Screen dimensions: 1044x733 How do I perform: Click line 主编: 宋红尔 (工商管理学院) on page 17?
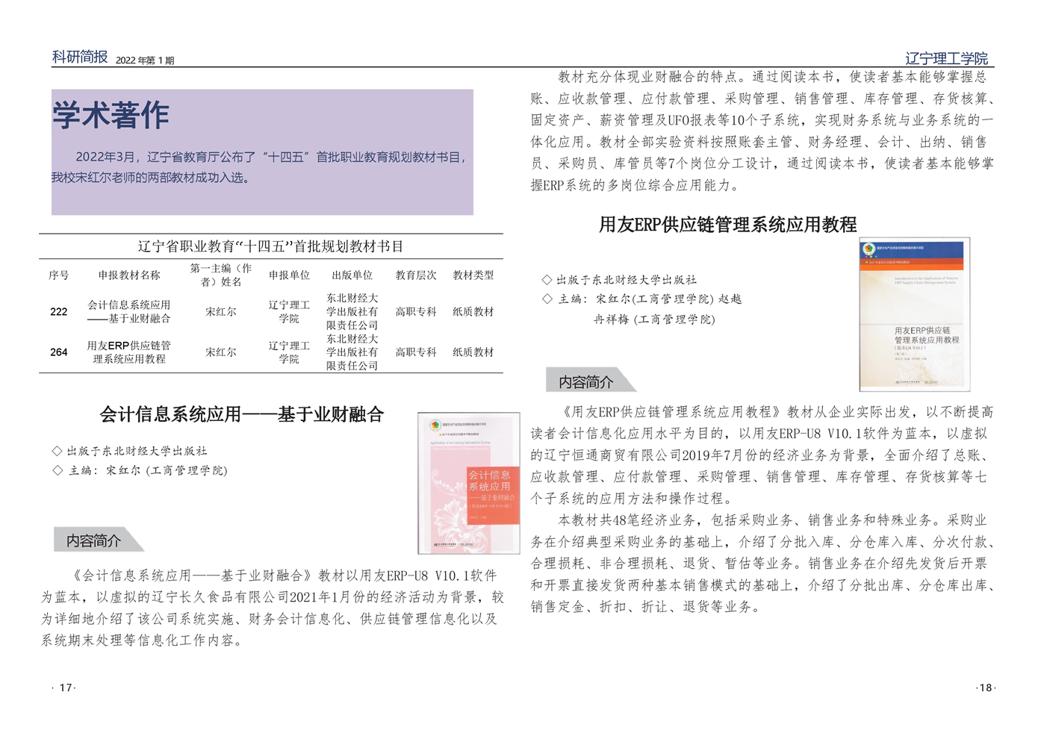[x=140, y=470]
